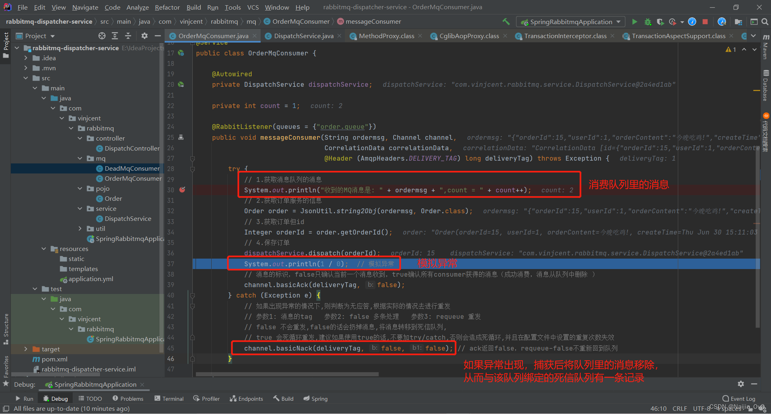Open application.yml in project tree
Screen dimensions: 771x414
click(x=91, y=279)
